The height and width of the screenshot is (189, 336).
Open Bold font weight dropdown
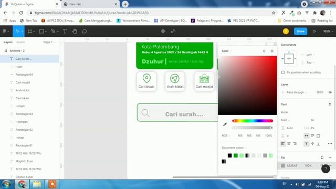285,120
